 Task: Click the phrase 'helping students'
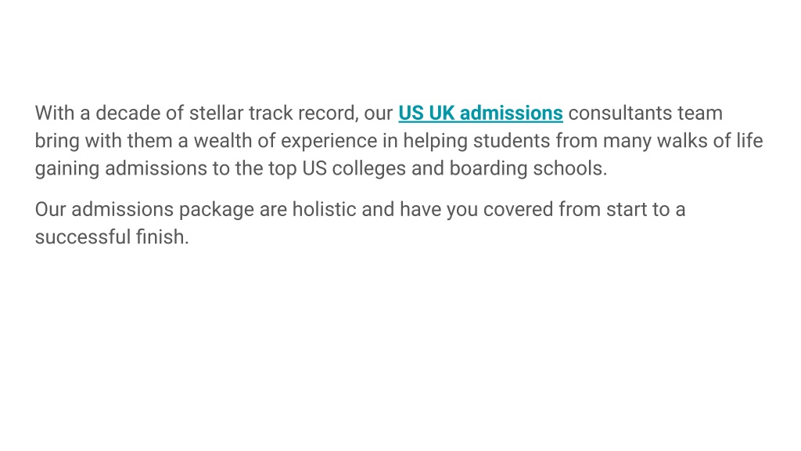[x=476, y=141]
